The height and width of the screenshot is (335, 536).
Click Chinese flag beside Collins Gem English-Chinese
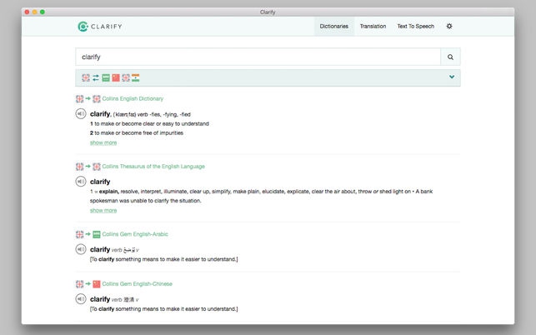click(97, 283)
